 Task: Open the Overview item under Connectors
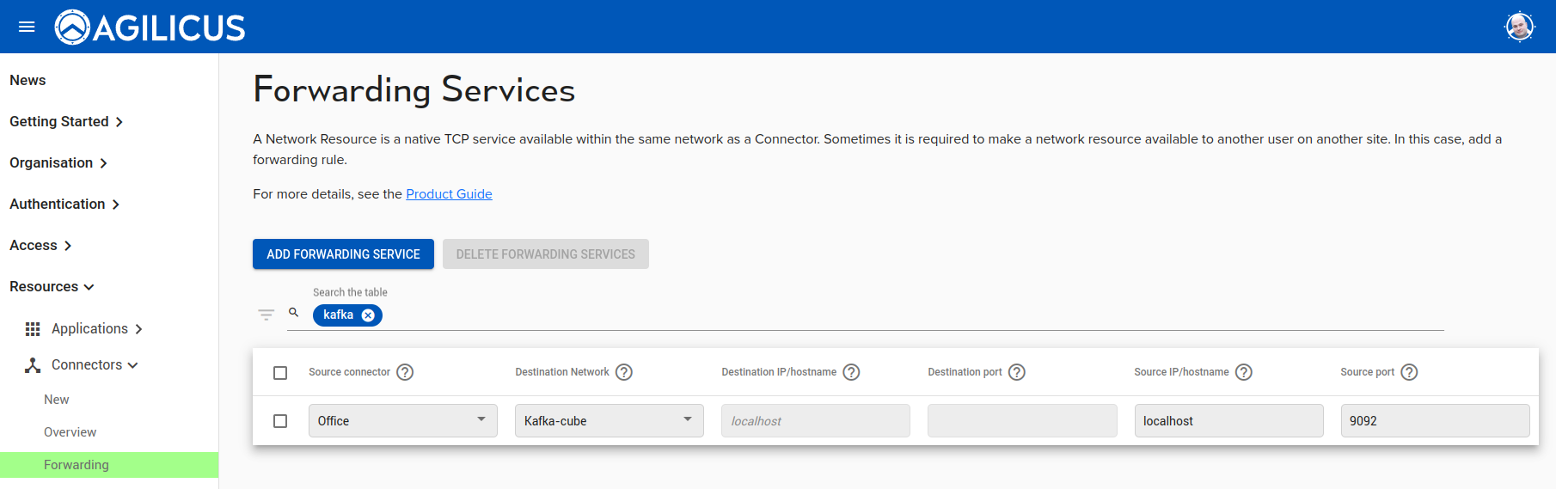point(70,432)
